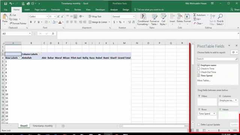240x135 pixels.
Task: Open Format as Table gallery
Action: (x=154, y=19)
